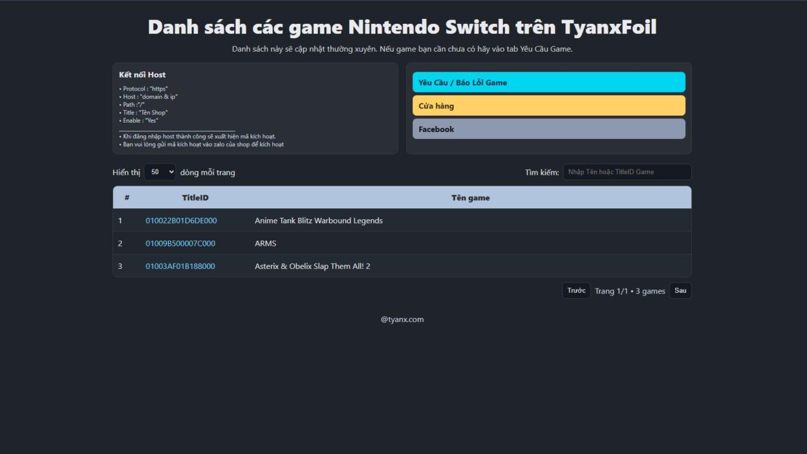The height and width of the screenshot is (454, 807).
Task: Click the page title about TyanxFoil
Action: point(402,27)
